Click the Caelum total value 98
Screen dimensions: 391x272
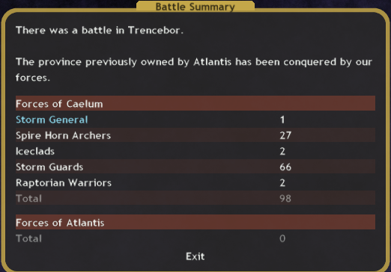click(285, 199)
